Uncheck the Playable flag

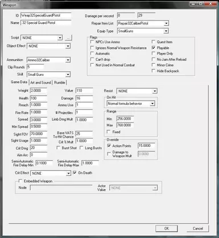(154, 48)
